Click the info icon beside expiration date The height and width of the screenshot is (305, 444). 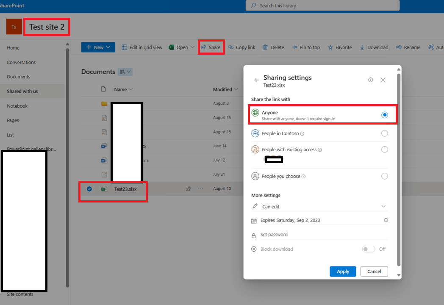coord(386,220)
